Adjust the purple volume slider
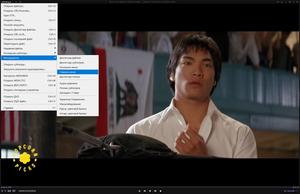The width and height of the screenshot is (300, 194). 292,191
